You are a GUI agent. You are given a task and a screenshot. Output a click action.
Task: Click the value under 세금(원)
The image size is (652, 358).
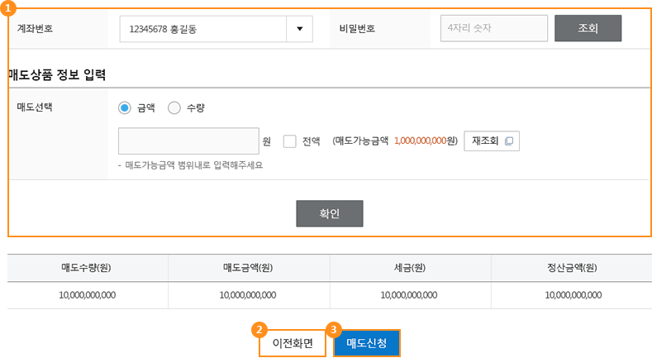tap(409, 295)
